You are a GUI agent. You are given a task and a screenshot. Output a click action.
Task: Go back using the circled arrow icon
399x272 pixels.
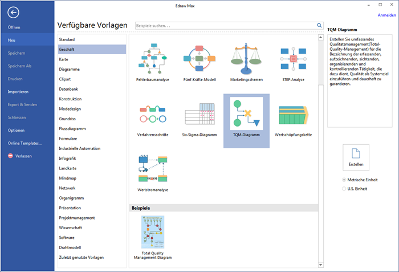(x=13, y=12)
